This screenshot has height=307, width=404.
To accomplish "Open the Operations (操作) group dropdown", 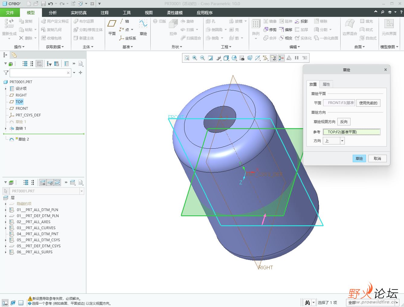I will [x=19, y=47].
